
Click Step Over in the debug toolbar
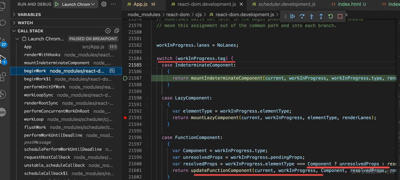pyautogui.click(x=302, y=16)
